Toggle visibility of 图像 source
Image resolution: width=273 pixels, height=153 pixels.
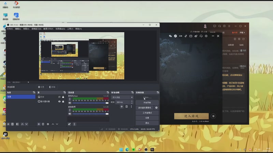pyautogui.click(x=59, y=97)
